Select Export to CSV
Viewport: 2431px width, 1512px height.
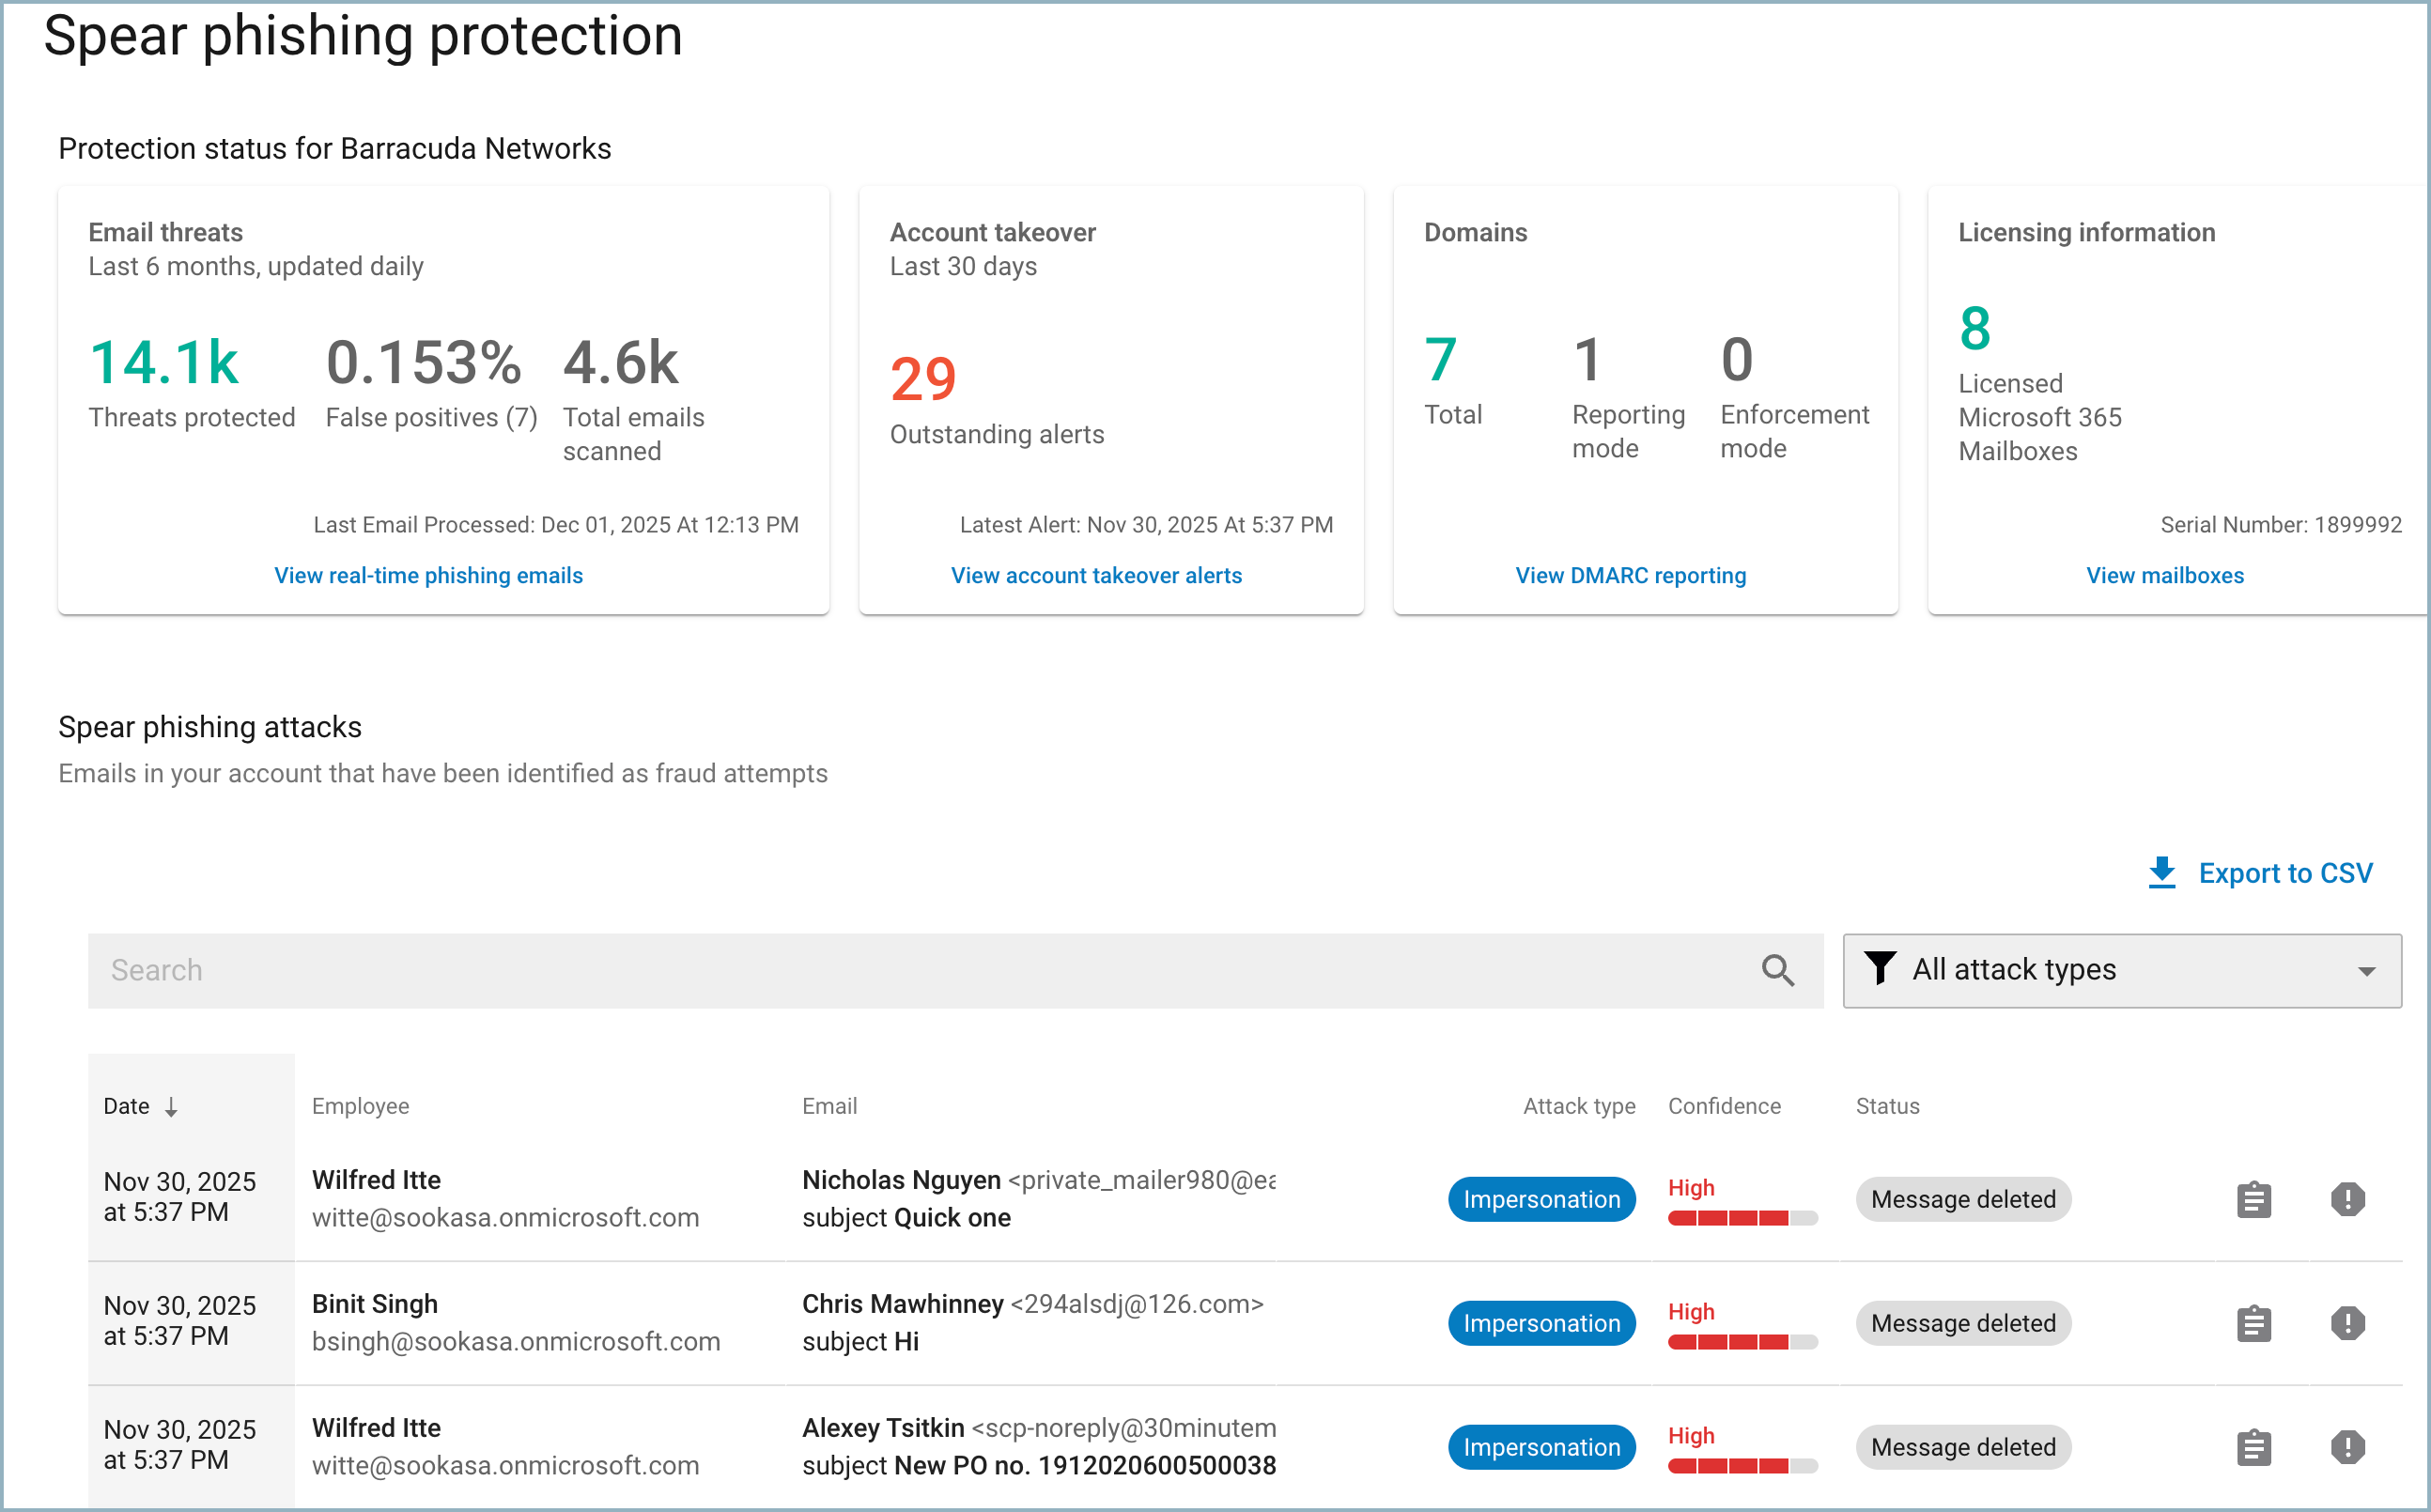coord(2286,872)
